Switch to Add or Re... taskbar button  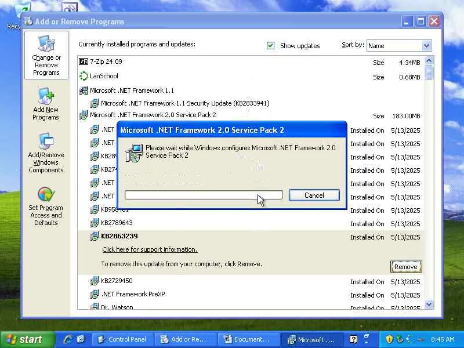pos(186,339)
